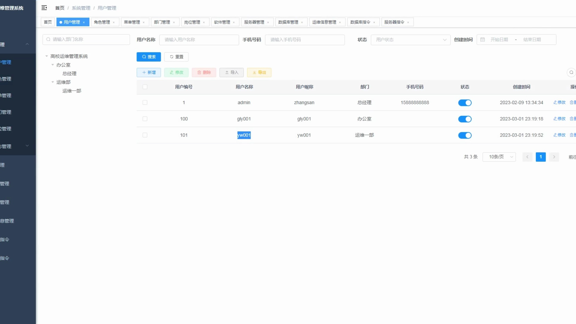
Task: Switch to the 首页 tab
Action: pyautogui.click(x=48, y=22)
